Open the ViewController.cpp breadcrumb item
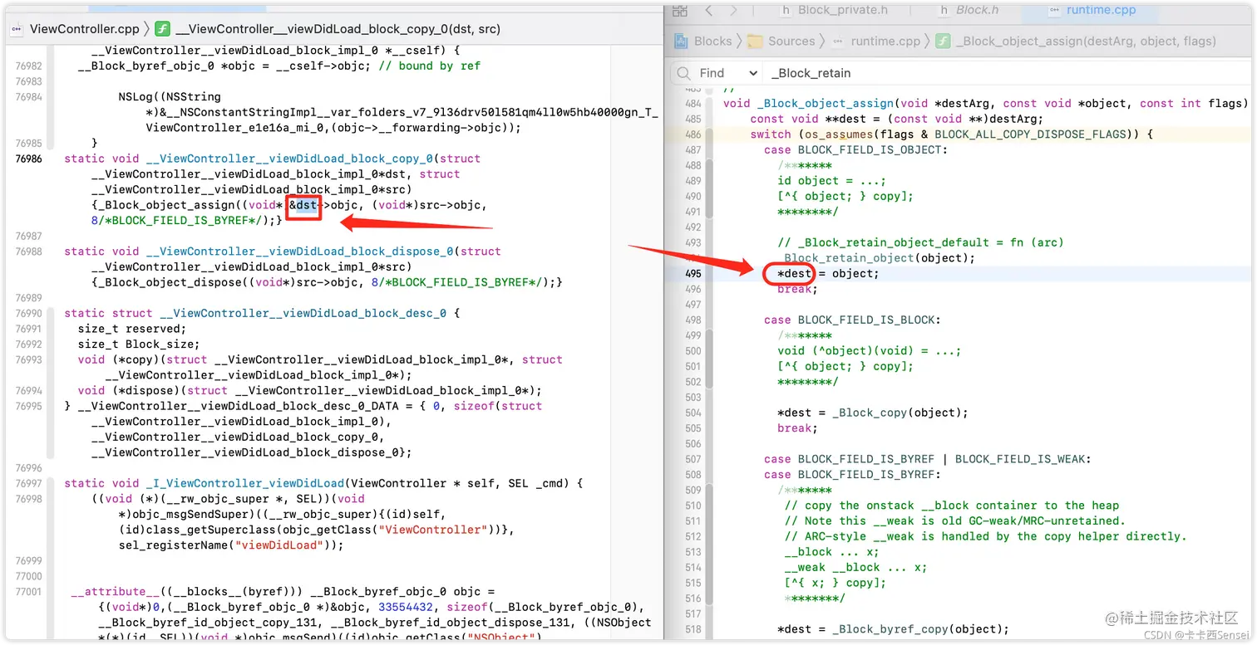This screenshot has height=645, width=1257. point(86,29)
